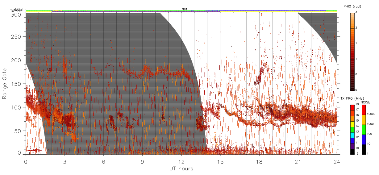Viewport: 379px width, 175px height.
Task: Select the black NOISE block between 1 and 10
Action: coord(364,149)
